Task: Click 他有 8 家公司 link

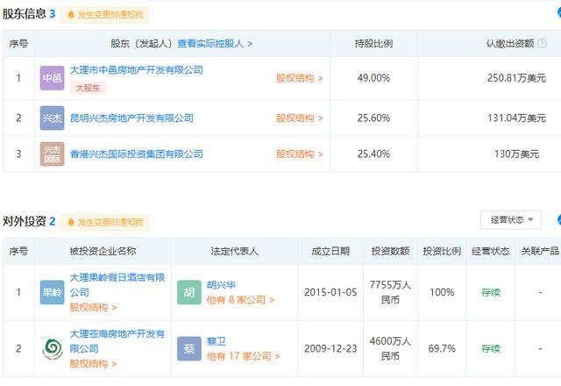Action: (240, 300)
